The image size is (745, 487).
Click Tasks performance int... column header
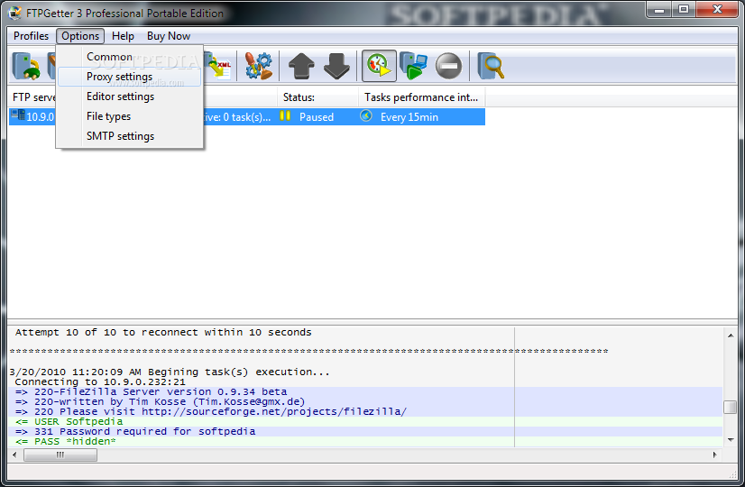pyautogui.click(x=422, y=97)
